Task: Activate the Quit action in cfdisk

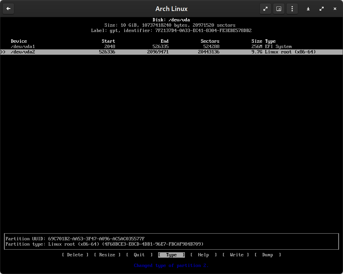Action: click(139, 255)
